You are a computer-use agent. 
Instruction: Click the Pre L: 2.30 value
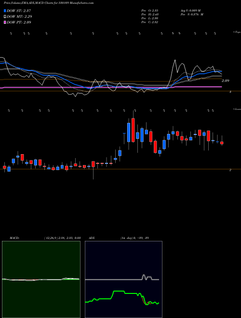[150, 18]
